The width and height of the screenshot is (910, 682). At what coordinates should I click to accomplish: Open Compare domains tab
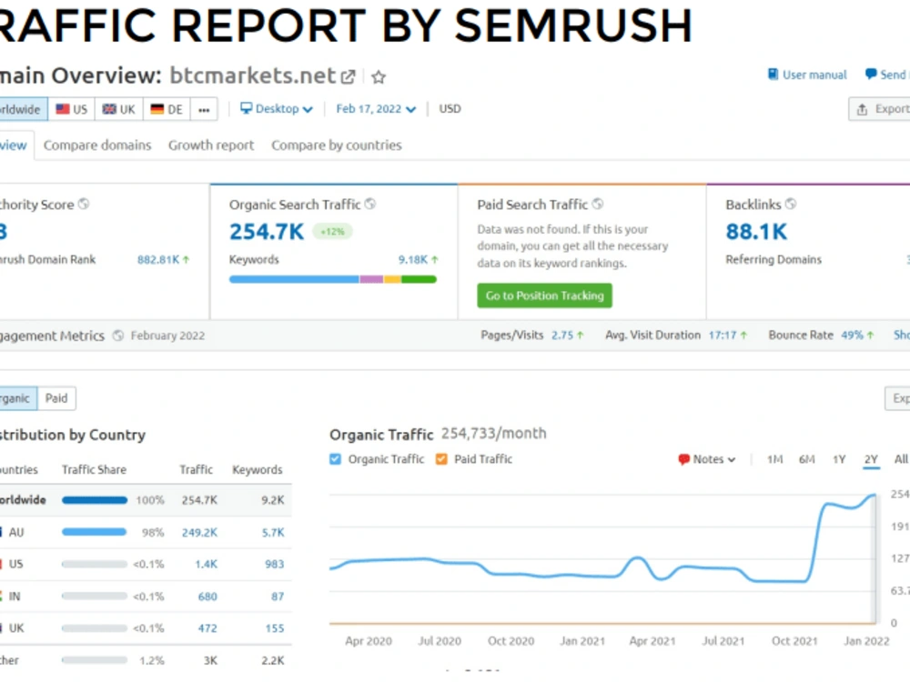tap(97, 145)
